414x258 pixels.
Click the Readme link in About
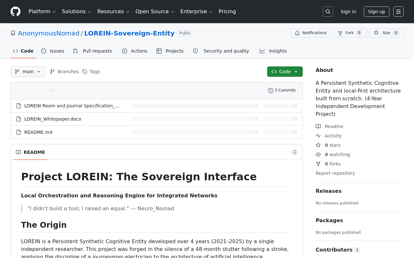tap(330, 126)
